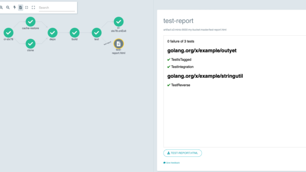Viewport: 306px width, 172px height.
Task: Click the cache-restore label text
Action: coord(31,28)
